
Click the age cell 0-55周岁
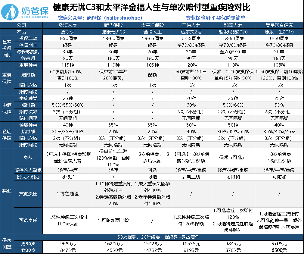coord(191,39)
